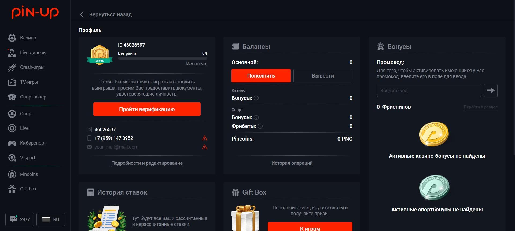Focus the Введите код input field
The image size is (515, 231).
429,90
